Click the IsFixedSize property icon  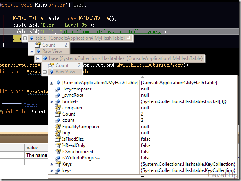[58, 139]
